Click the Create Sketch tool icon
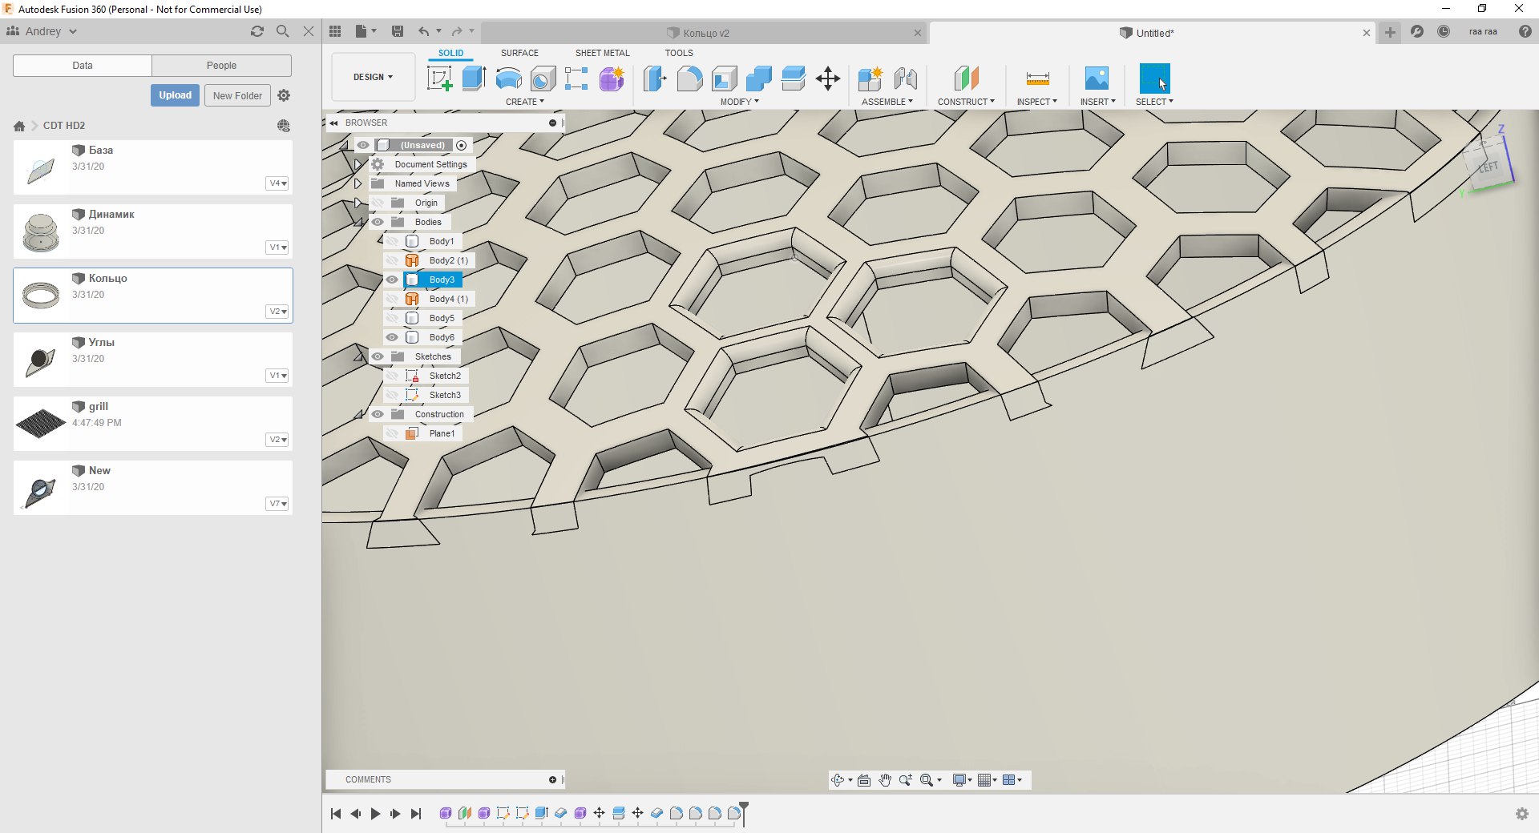The image size is (1539, 833). [x=439, y=78]
